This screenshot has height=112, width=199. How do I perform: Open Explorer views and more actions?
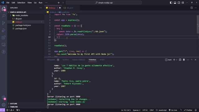click(x=41, y=8)
